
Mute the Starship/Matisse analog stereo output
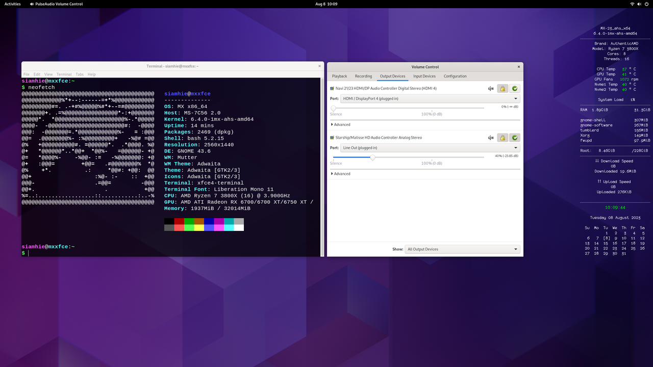(491, 138)
